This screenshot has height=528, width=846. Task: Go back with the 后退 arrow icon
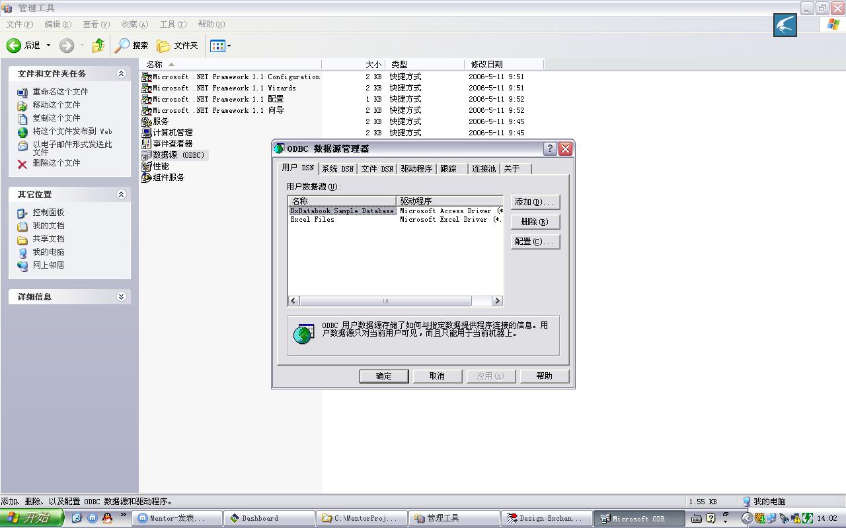coord(14,46)
